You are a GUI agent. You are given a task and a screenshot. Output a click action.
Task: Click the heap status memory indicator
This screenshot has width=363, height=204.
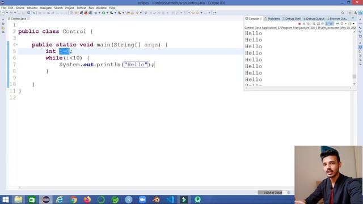click(272, 193)
